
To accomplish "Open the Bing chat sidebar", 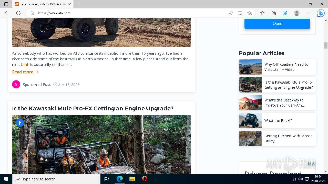I will 321,13.
